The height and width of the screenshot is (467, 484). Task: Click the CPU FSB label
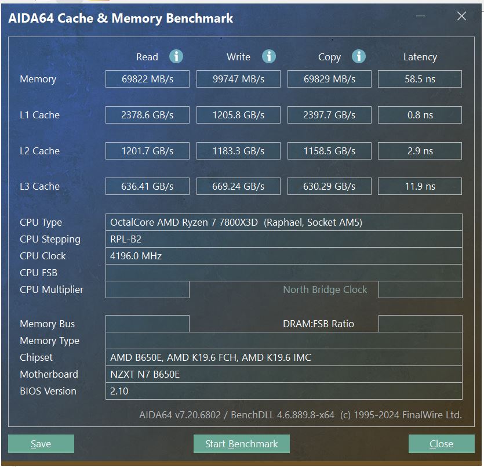(x=39, y=273)
